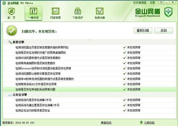This screenshot has height=126, width=178.
Task: Select the 一键修复 one-click repair icon
Action: [x=34, y=11]
